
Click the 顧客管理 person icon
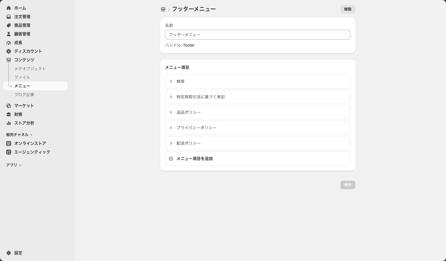(9, 34)
